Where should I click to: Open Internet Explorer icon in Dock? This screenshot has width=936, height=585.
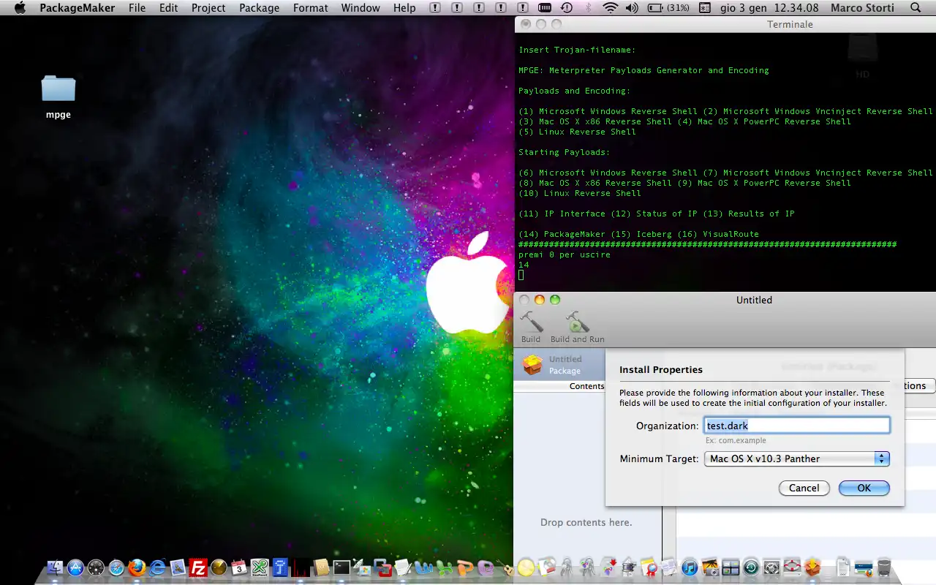click(x=157, y=567)
